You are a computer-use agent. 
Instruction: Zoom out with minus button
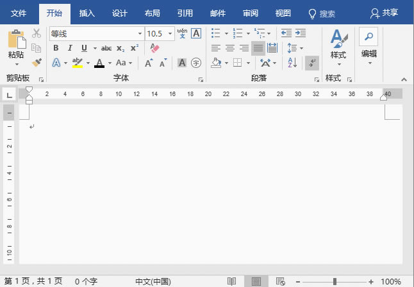[298, 282]
